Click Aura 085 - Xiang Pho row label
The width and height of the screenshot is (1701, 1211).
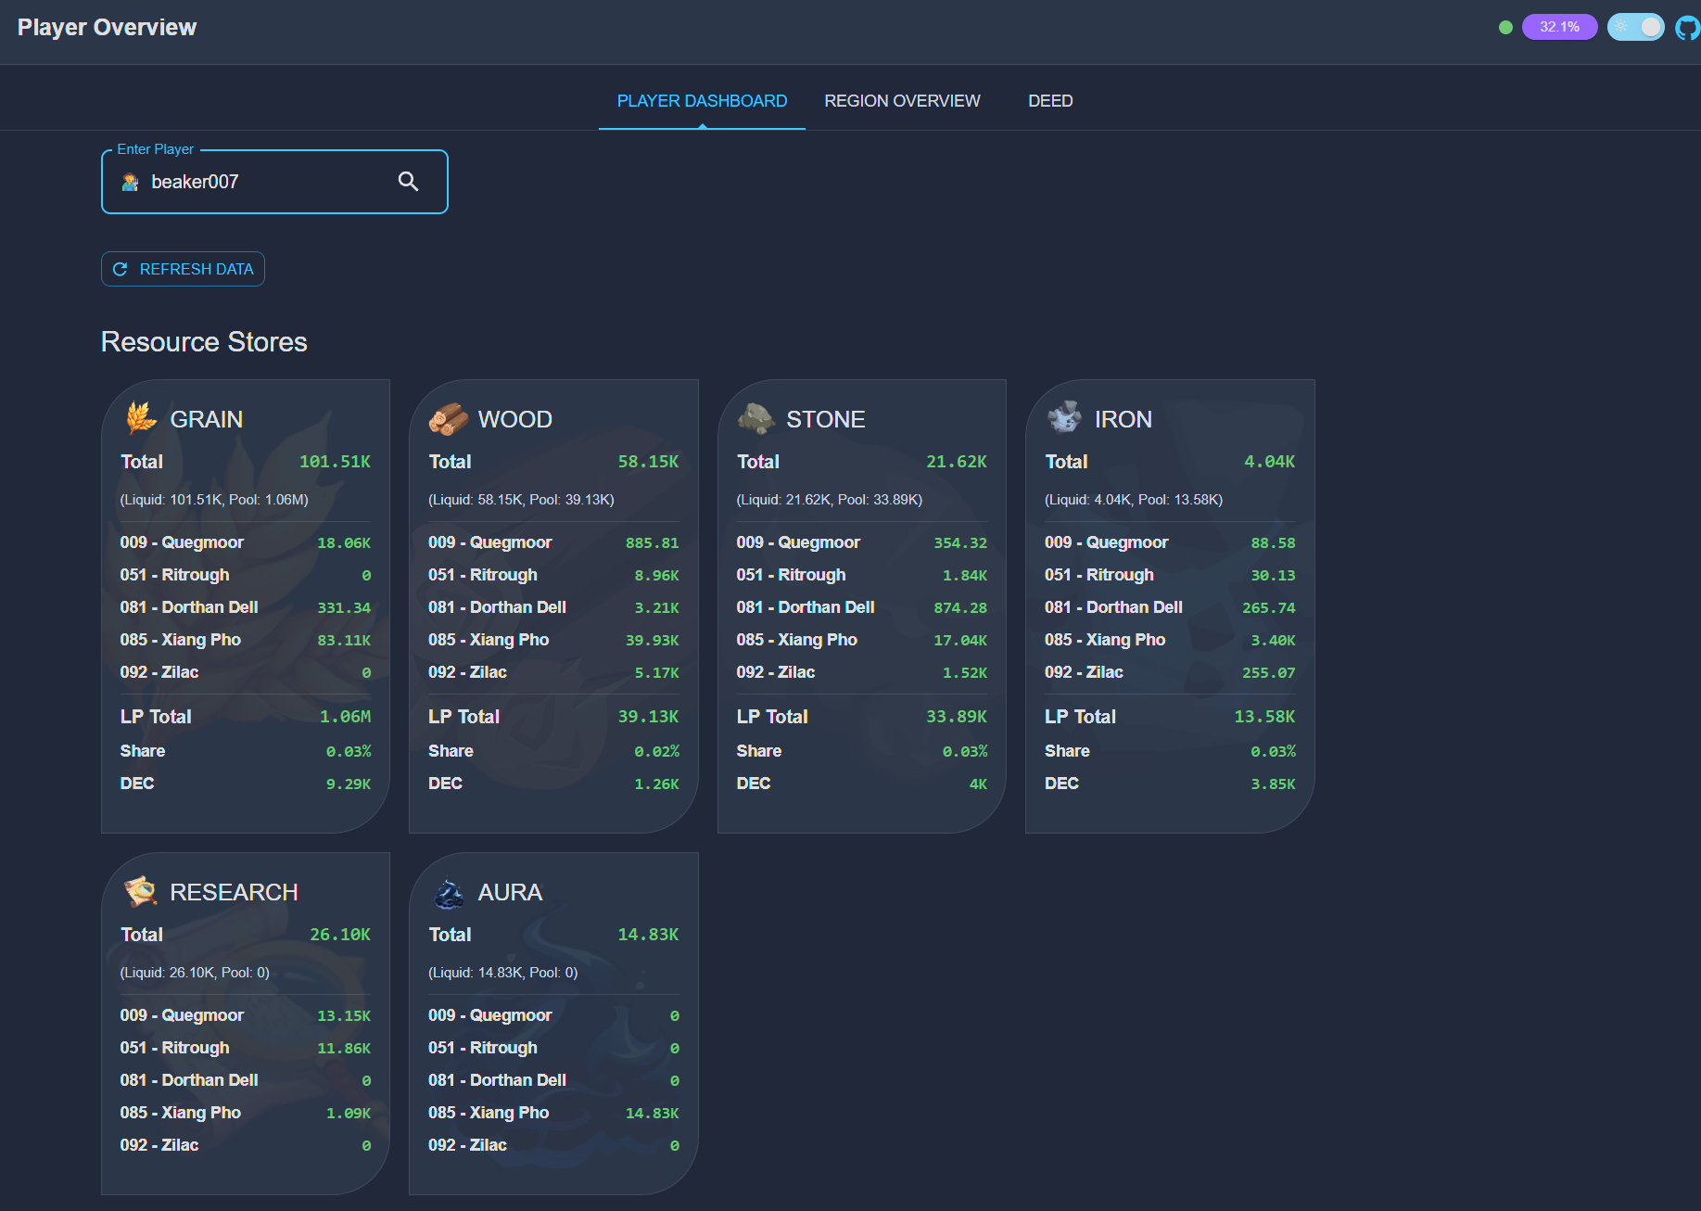tap(489, 1113)
